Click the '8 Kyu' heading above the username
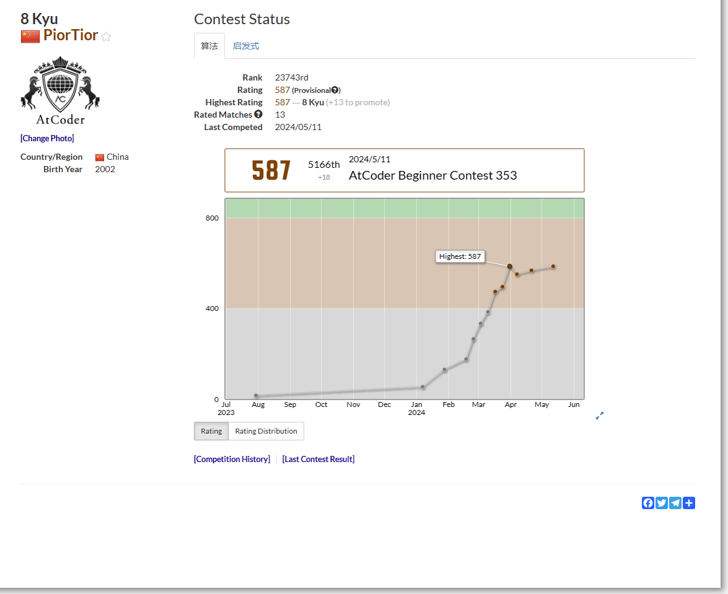Viewport: 728px width, 594px height. (40, 19)
